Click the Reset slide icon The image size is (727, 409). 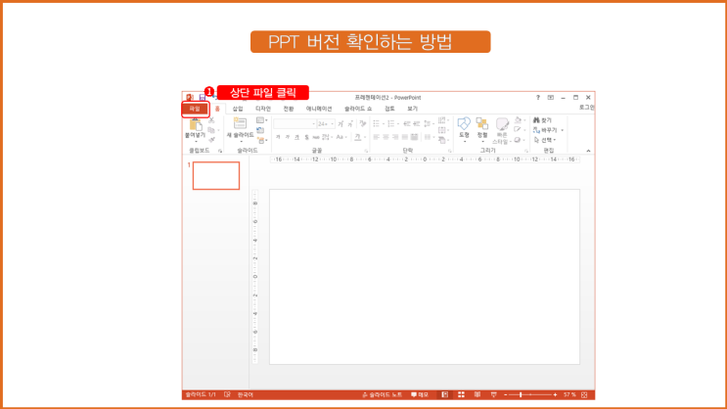[x=260, y=130]
